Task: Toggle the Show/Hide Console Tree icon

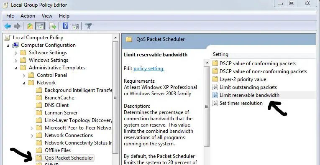Action: (40, 26)
